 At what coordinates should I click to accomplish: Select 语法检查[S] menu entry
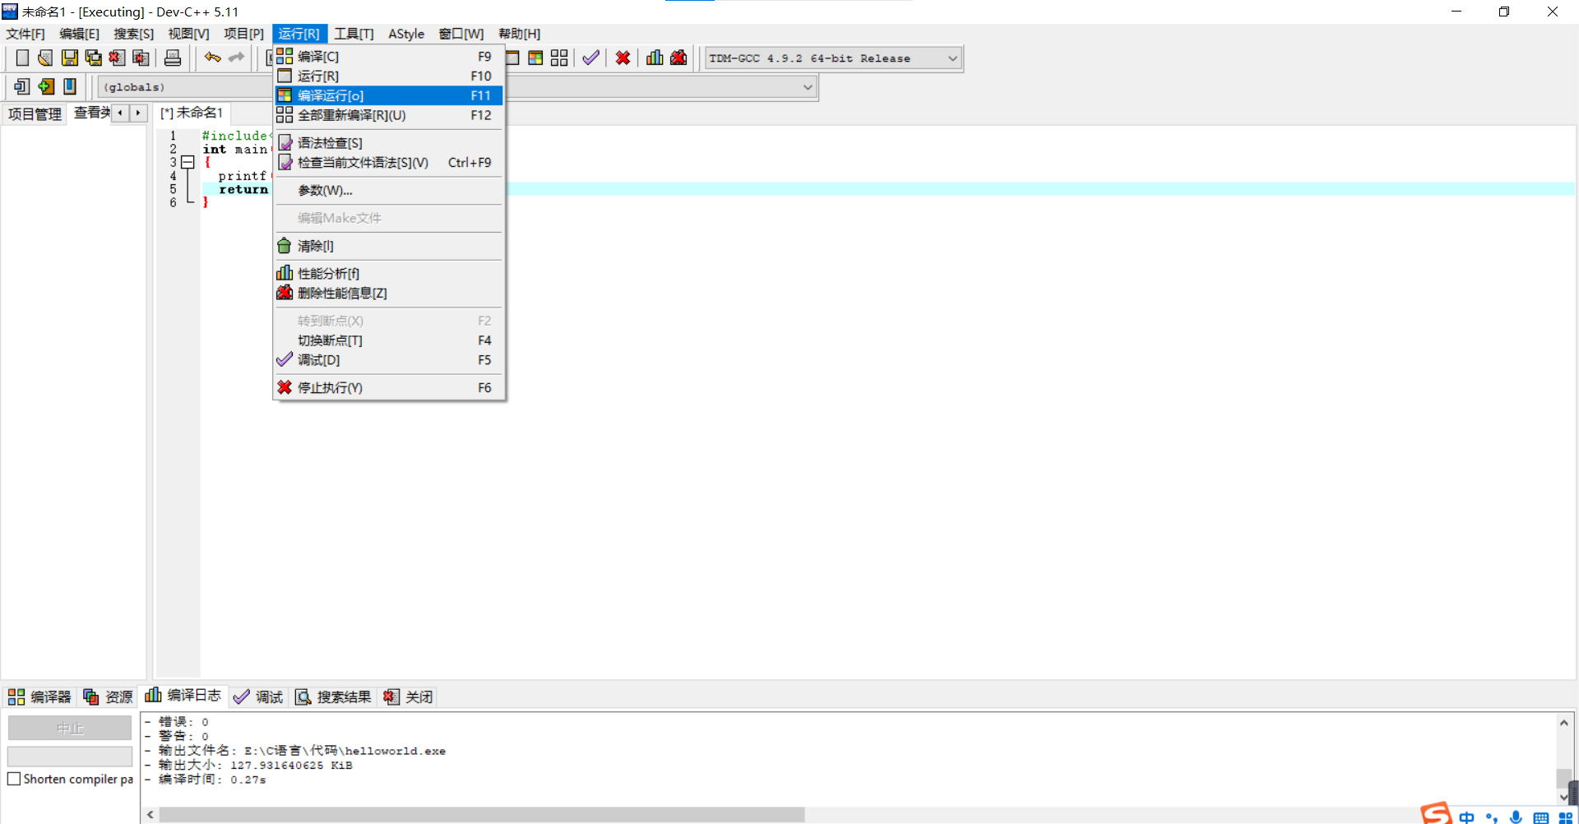click(x=388, y=143)
